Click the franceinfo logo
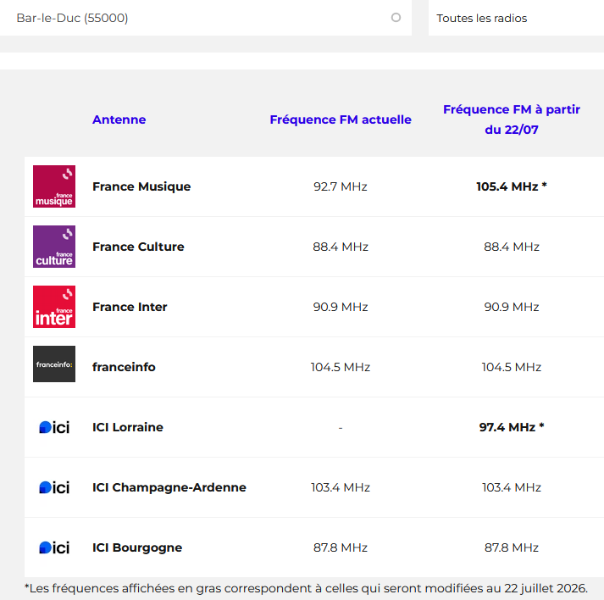This screenshot has height=600, width=604. click(x=54, y=364)
